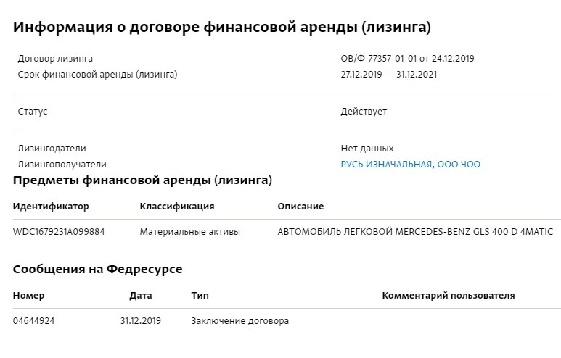561x358 pixels.
Task: Select the message number 04644924
Action: [x=33, y=321]
